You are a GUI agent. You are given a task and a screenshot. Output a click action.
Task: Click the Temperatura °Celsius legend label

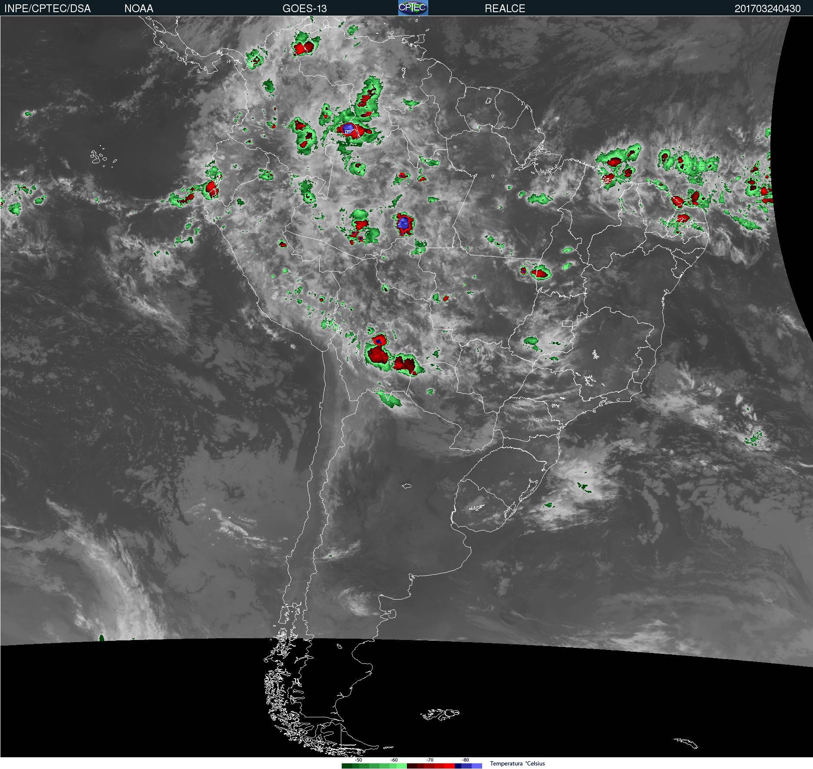(517, 763)
